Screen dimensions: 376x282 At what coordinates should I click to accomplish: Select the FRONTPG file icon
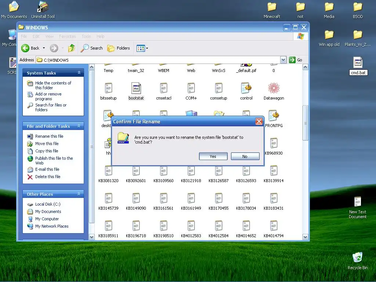274,116
